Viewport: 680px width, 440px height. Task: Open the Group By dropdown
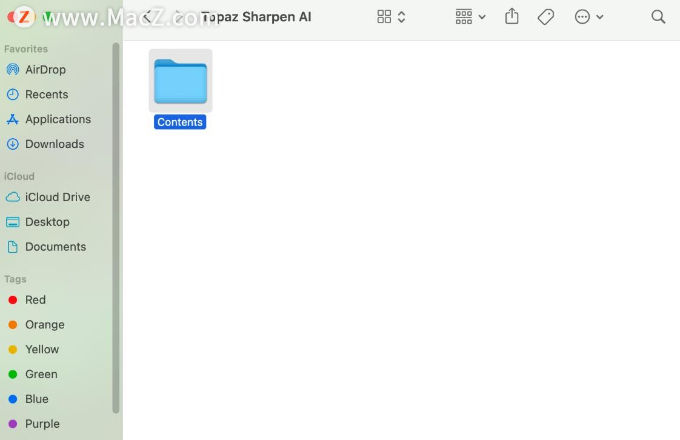470,17
